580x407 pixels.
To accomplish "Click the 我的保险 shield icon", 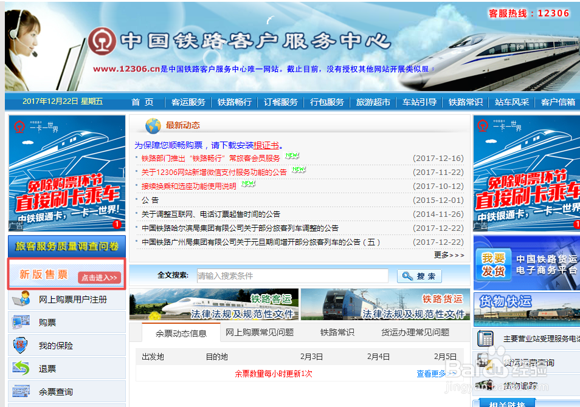I will click(20, 345).
